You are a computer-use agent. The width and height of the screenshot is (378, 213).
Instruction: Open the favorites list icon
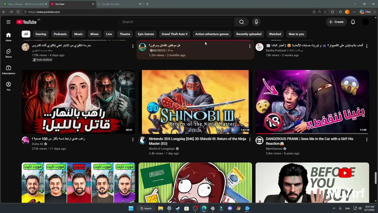(x=340, y=12)
